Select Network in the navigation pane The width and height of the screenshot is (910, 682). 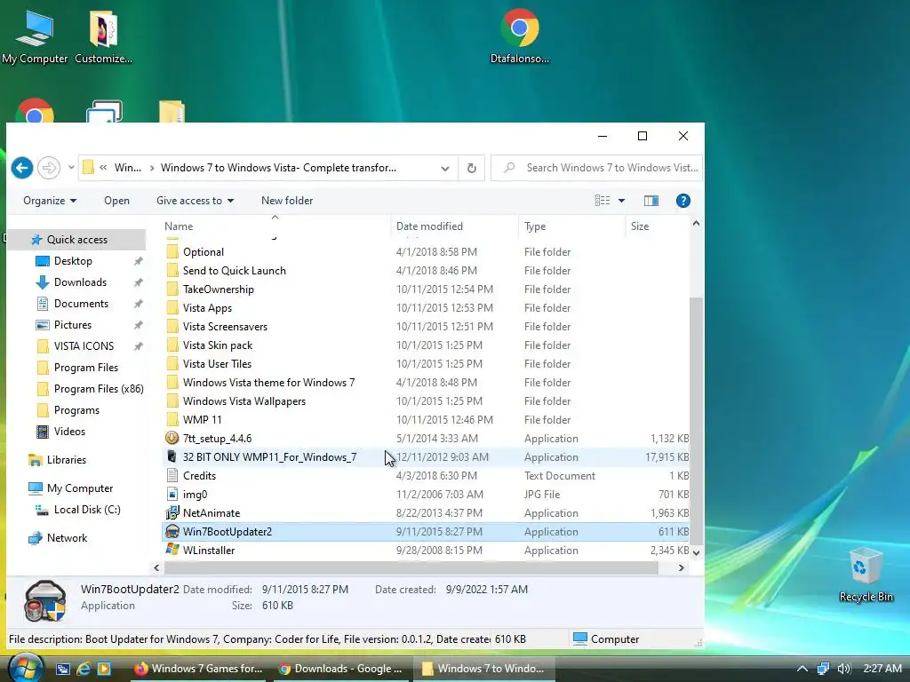pos(67,538)
